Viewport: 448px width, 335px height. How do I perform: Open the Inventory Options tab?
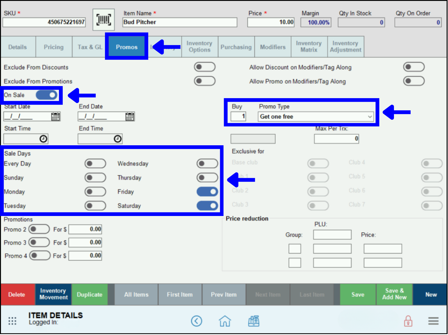pos(200,47)
